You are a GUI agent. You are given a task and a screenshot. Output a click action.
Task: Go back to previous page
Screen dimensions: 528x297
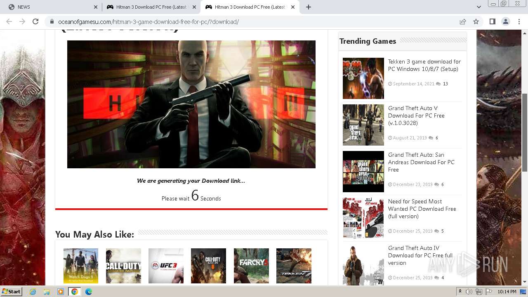[x=9, y=21]
